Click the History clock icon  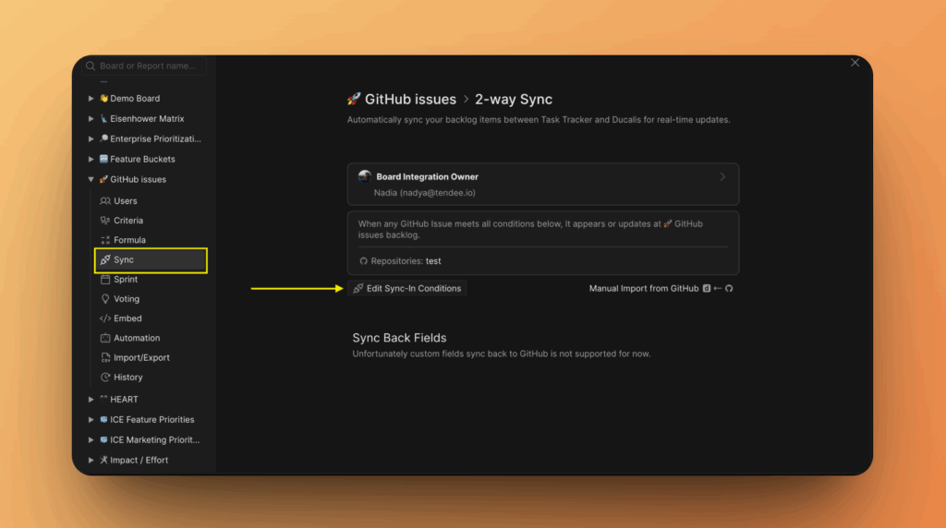(x=105, y=377)
